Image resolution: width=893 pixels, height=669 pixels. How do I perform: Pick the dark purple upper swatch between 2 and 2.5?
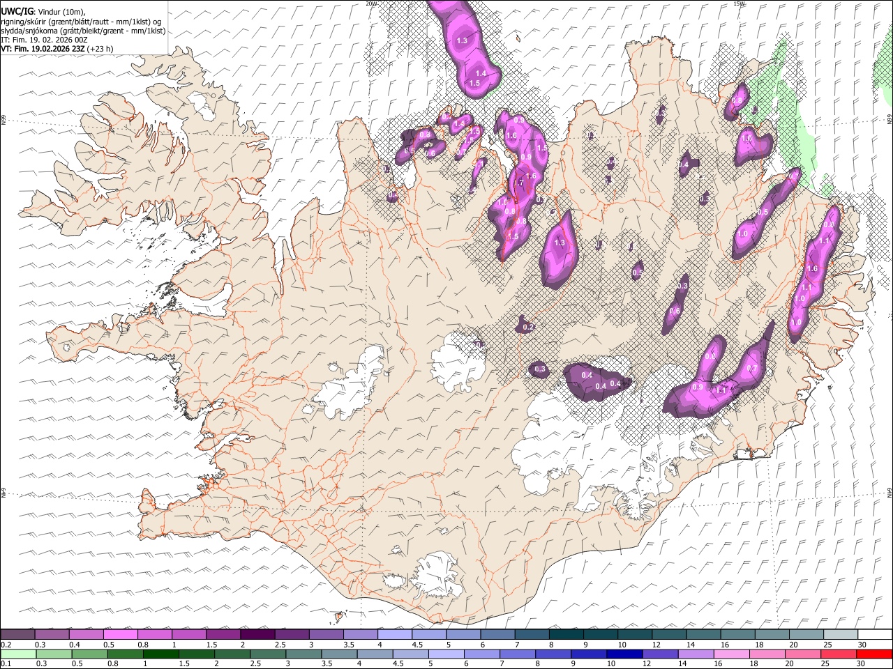coord(257,634)
